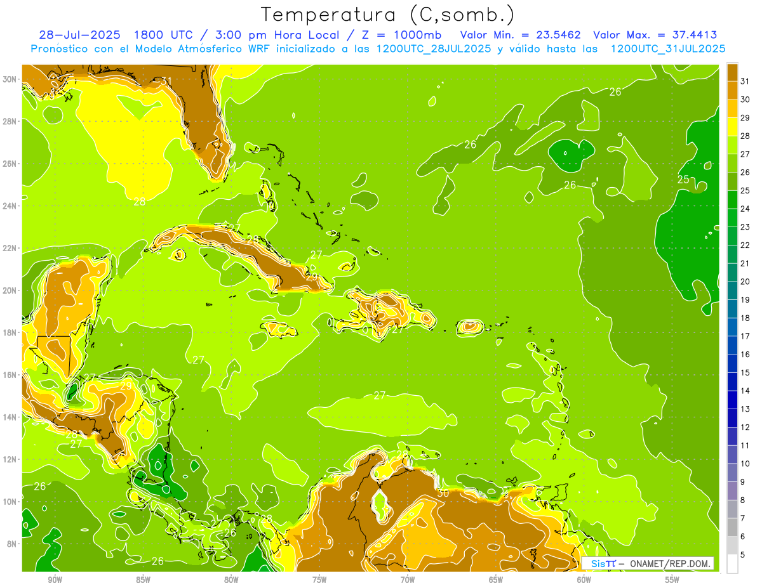The image size is (762, 588).
Task: Click the '31' contour label over Florida
Action: [x=166, y=81]
